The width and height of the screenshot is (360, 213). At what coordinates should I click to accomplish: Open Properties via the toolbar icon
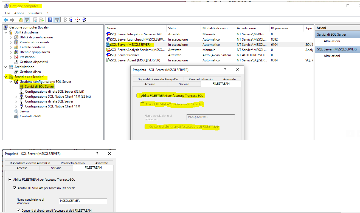point(35,20)
